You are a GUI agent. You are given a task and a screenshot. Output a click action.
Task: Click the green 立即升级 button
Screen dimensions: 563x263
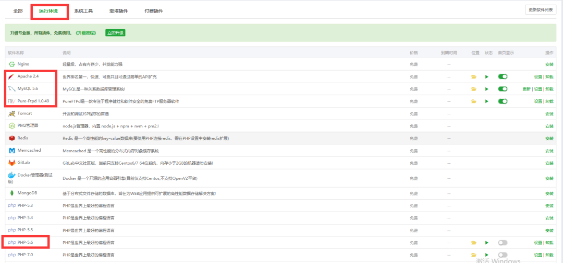click(x=115, y=33)
